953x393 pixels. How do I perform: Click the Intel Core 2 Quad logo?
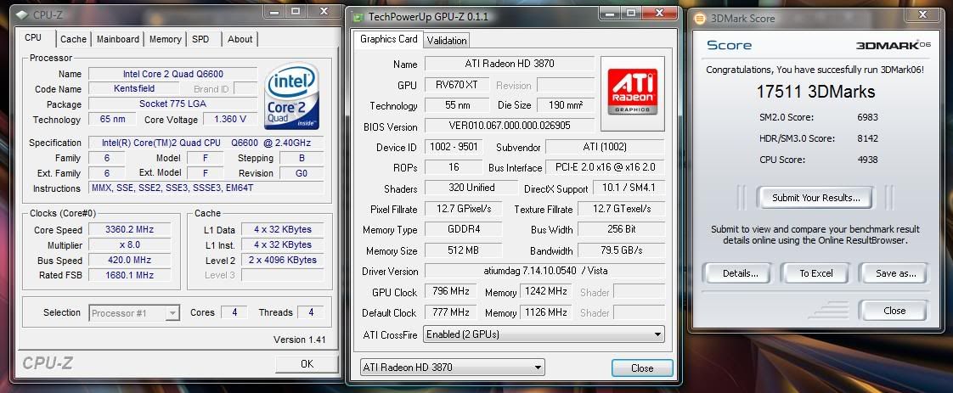click(291, 96)
